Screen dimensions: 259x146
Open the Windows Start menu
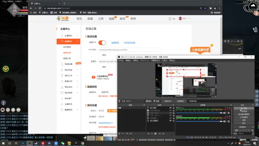tap(3, 143)
